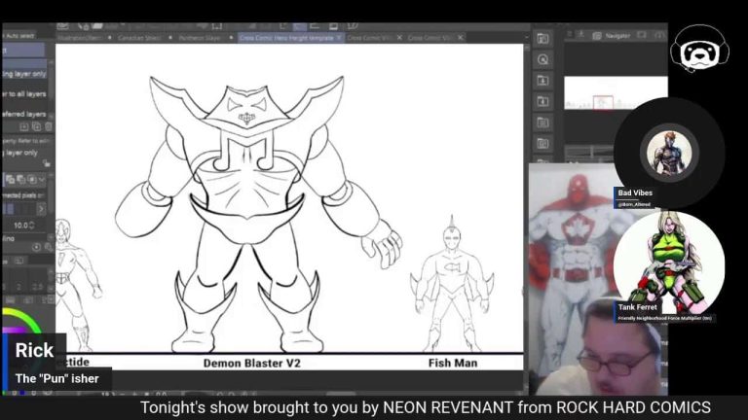Screen dimensions: 748x420
Task: Select the 'Referred layers' sub tool option
Action: 22,114
